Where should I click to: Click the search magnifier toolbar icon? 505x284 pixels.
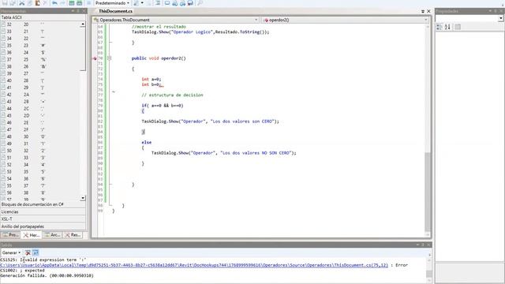(x=200, y=3)
